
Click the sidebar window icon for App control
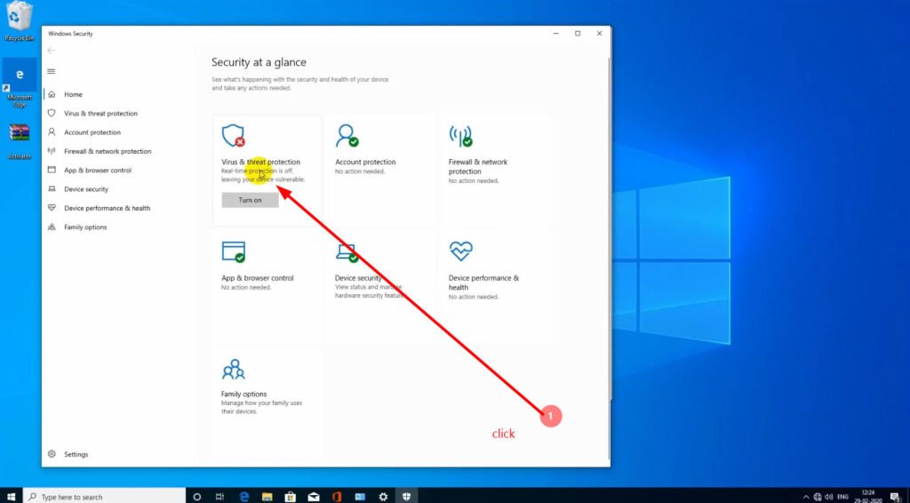(52, 170)
